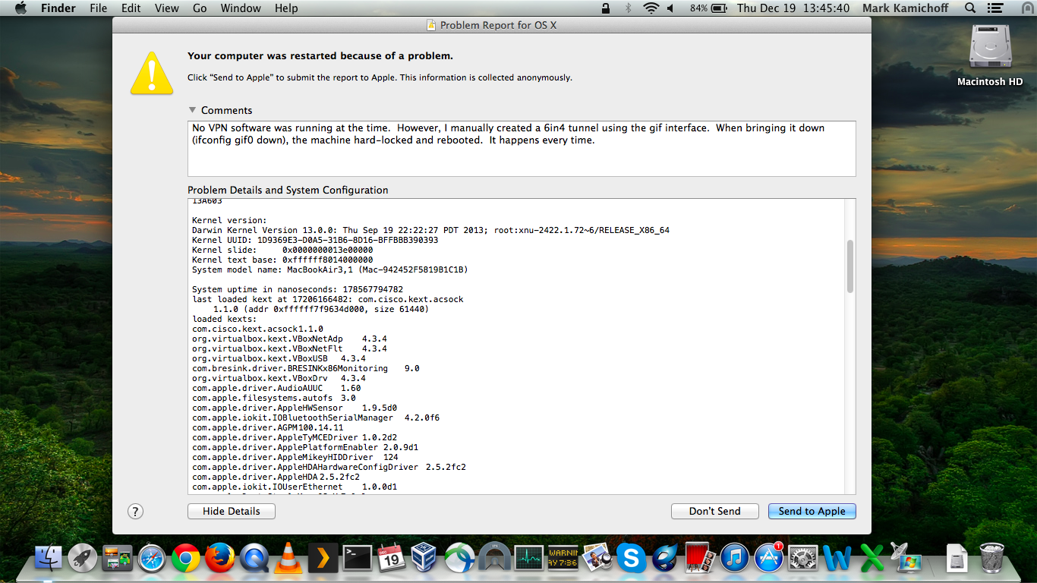Open the Go menu
The image size is (1037, 583).
200,8
